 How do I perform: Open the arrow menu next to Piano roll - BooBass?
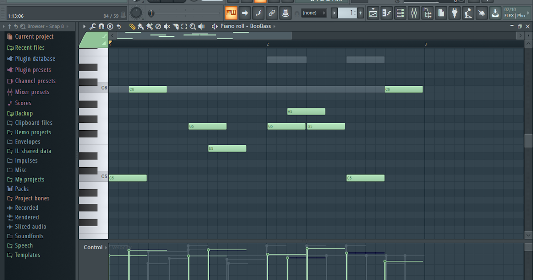coord(275,26)
